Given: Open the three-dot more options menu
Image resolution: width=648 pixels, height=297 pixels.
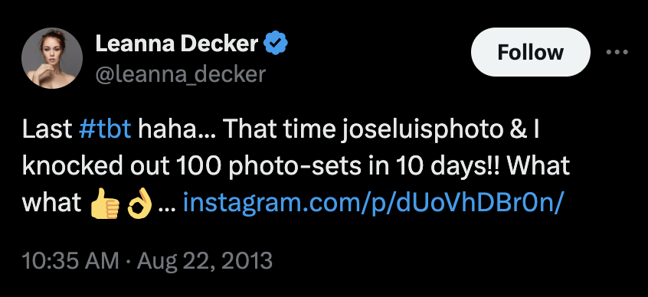Looking at the screenshot, I should pos(617,53).
